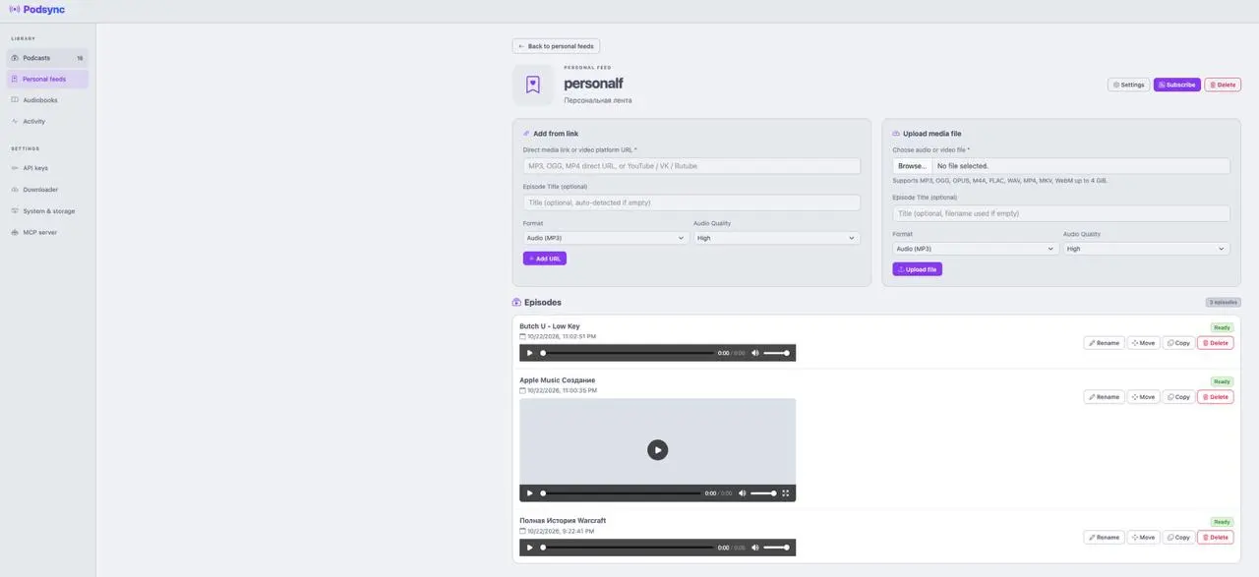Open Audio Quality dropdown in Upload media file
The image size is (1259, 577).
(x=1147, y=249)
